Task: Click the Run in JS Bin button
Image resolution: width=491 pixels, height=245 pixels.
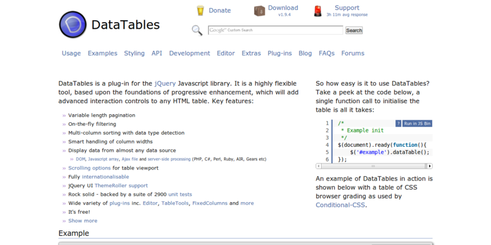Action: click(417, 123)
